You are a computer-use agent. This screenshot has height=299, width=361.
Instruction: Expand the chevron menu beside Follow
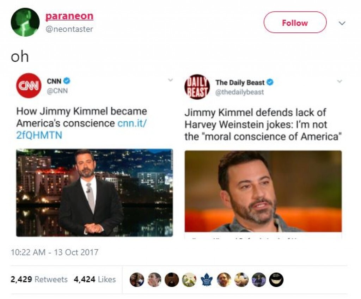[x=342, y=23]
